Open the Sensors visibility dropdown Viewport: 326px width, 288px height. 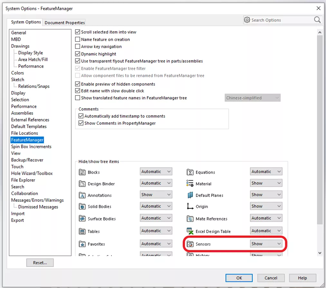[266, 244]
